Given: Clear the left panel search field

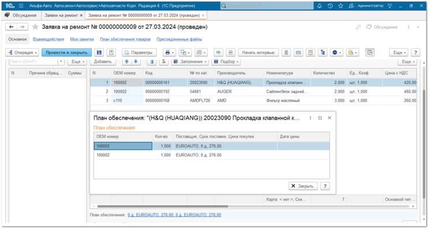Looking at the screenshot, I should 61,62.
